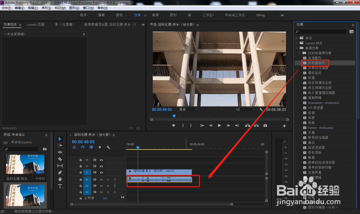The width and height of the screenshot is (360, 214).
Task: Add marker in program monitor
Action: [173, 126]
